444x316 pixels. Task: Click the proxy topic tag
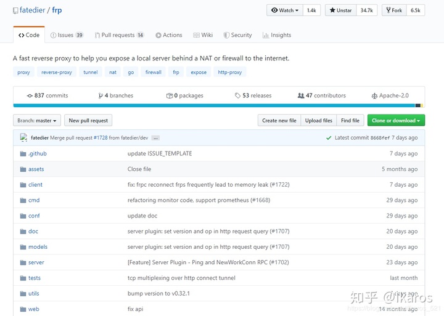(23, 72)
